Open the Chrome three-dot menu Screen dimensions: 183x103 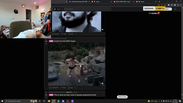point(181,5)
